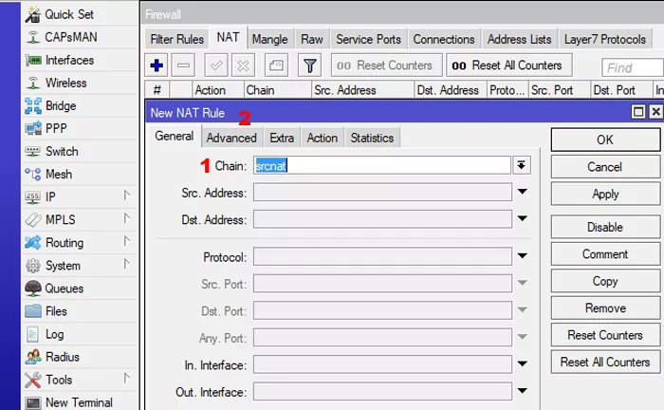Remove rule with minus icon

[x=183, y=65]
